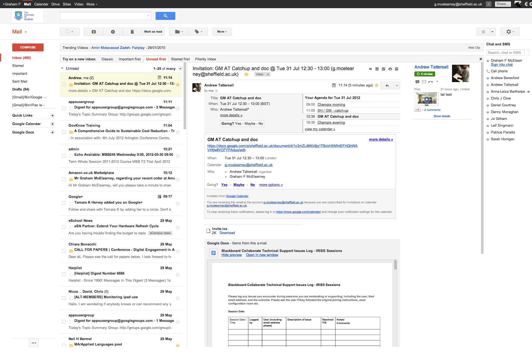
Task: Tick the checkbox for the Chiara Bonacchi email
Action: click(64, 251)
